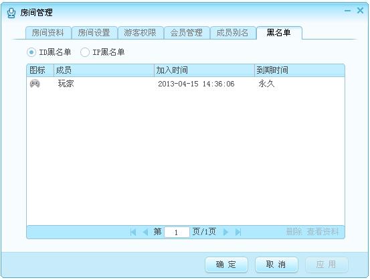Jump to last page arrow icon
The height and width of the screenshot is (280, 370).
coord(238,232)
